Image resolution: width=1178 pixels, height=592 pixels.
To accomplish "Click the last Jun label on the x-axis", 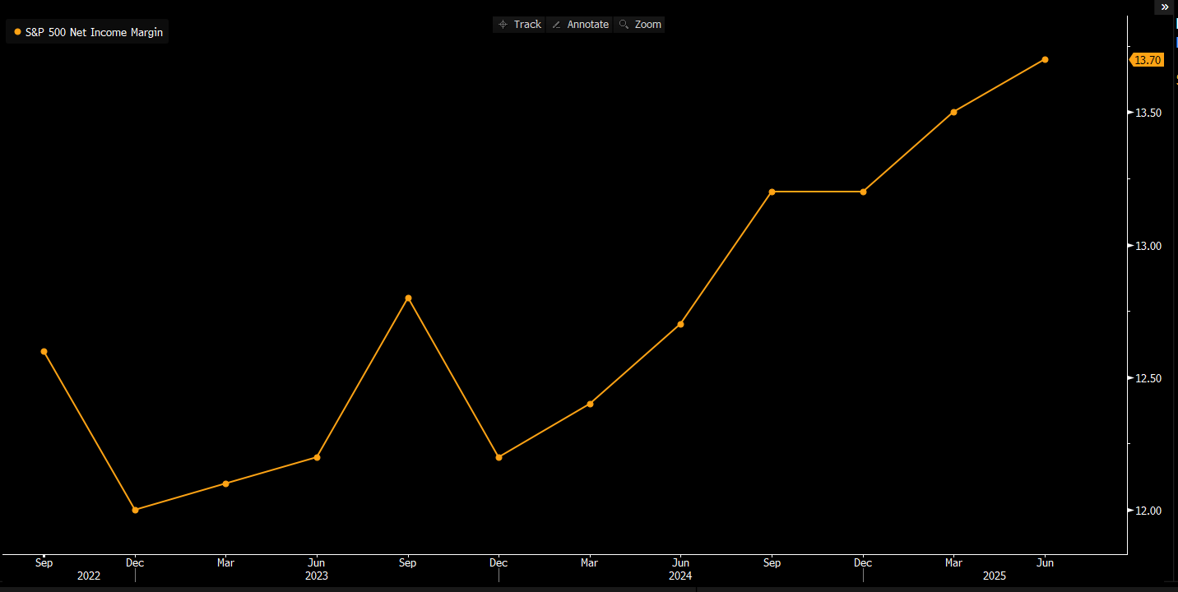I will [1045, 563].
